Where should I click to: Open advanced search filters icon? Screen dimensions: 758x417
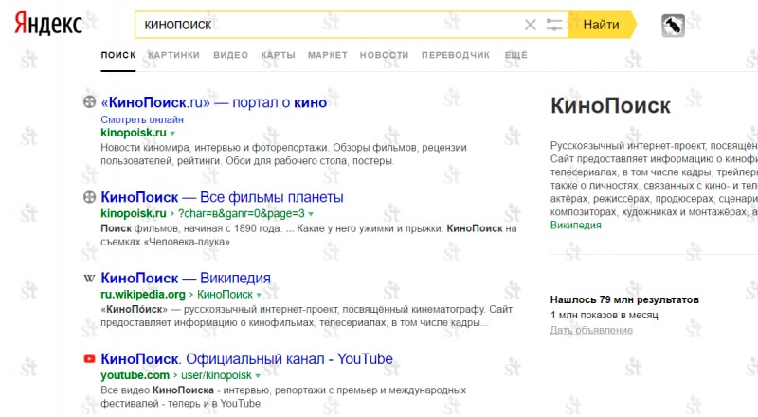coord(554,25)
